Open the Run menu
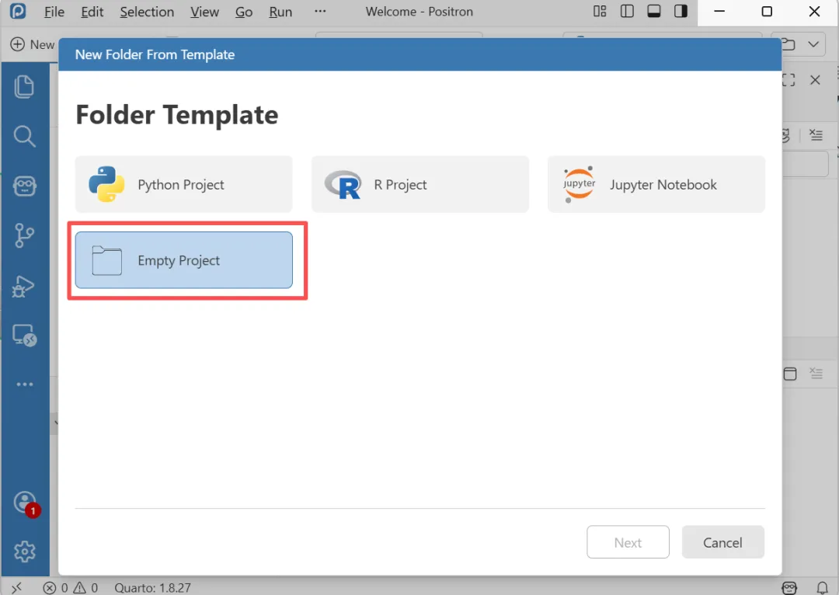Screen dimensions: 839x595 tap(280, 12)
